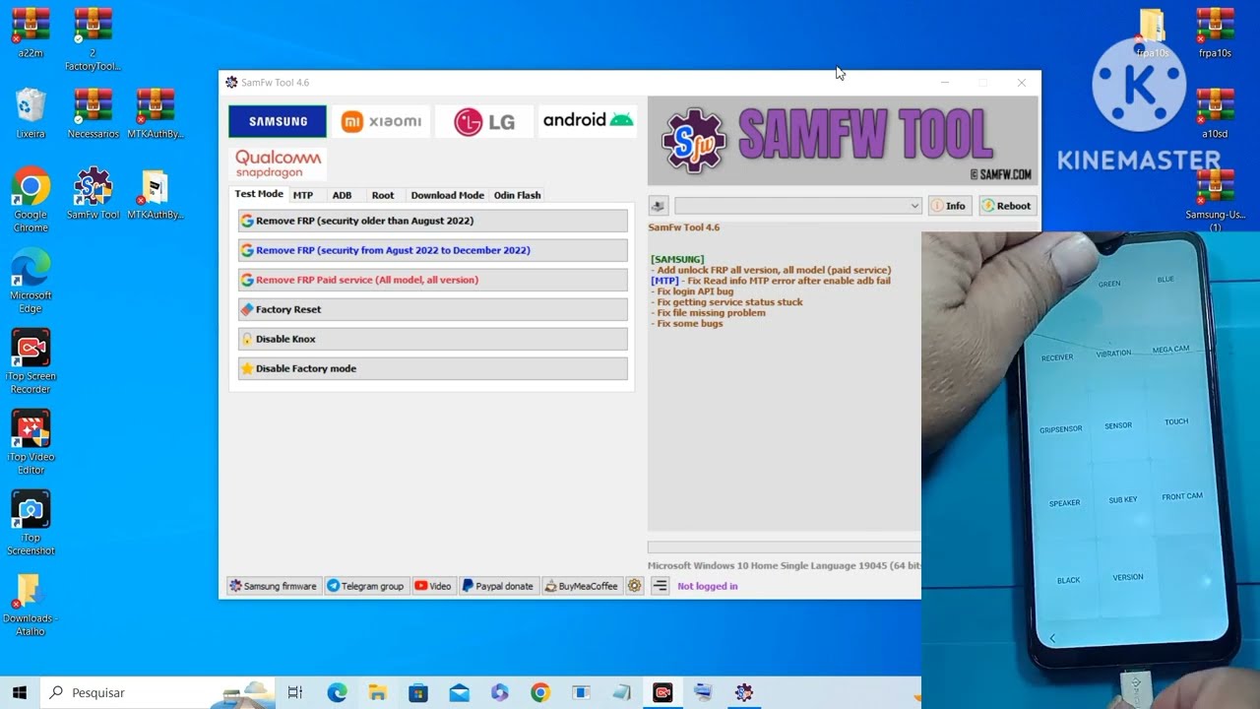Open the Necessarios archive on desktop
Screen dimensions: 1260x709
[x=94, y=113]
